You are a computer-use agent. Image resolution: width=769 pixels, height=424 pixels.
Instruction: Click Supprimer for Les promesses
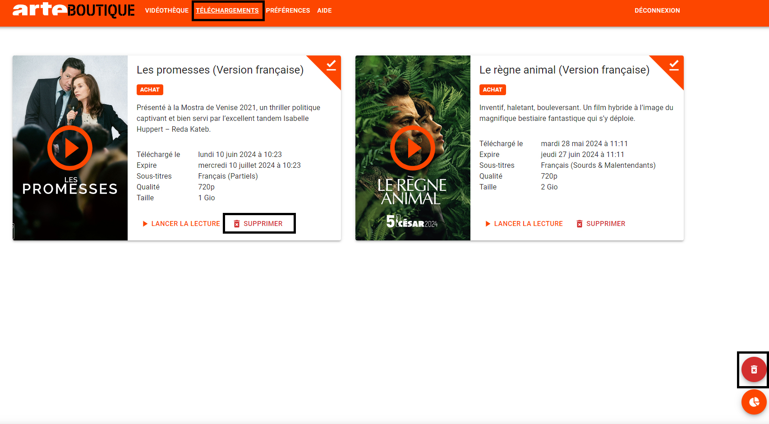click(258, 224)
